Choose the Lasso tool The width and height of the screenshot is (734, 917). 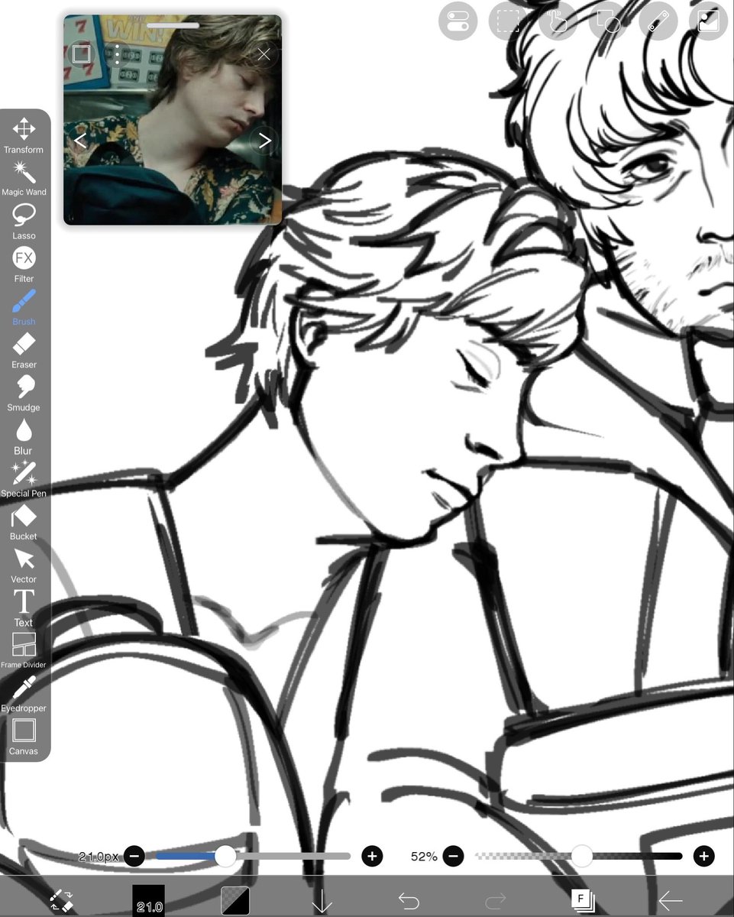click(24, 222)
